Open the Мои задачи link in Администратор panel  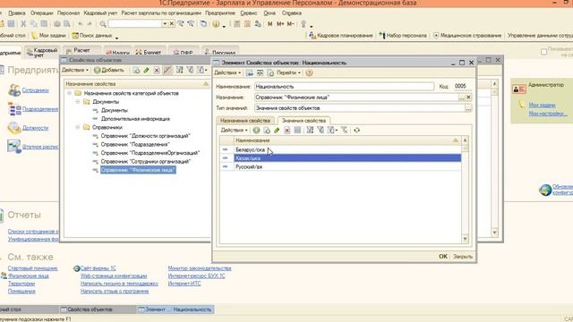click(542, 106)
